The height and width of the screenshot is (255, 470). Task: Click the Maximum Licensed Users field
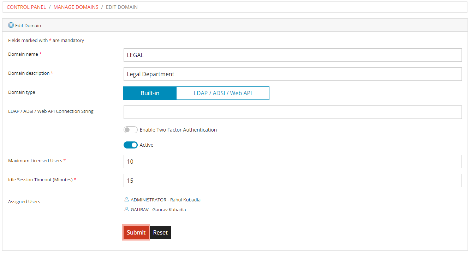pyautogui.click(x=247, y=162)
